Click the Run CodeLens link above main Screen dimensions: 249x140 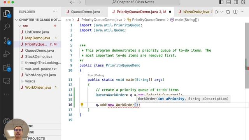90,75
